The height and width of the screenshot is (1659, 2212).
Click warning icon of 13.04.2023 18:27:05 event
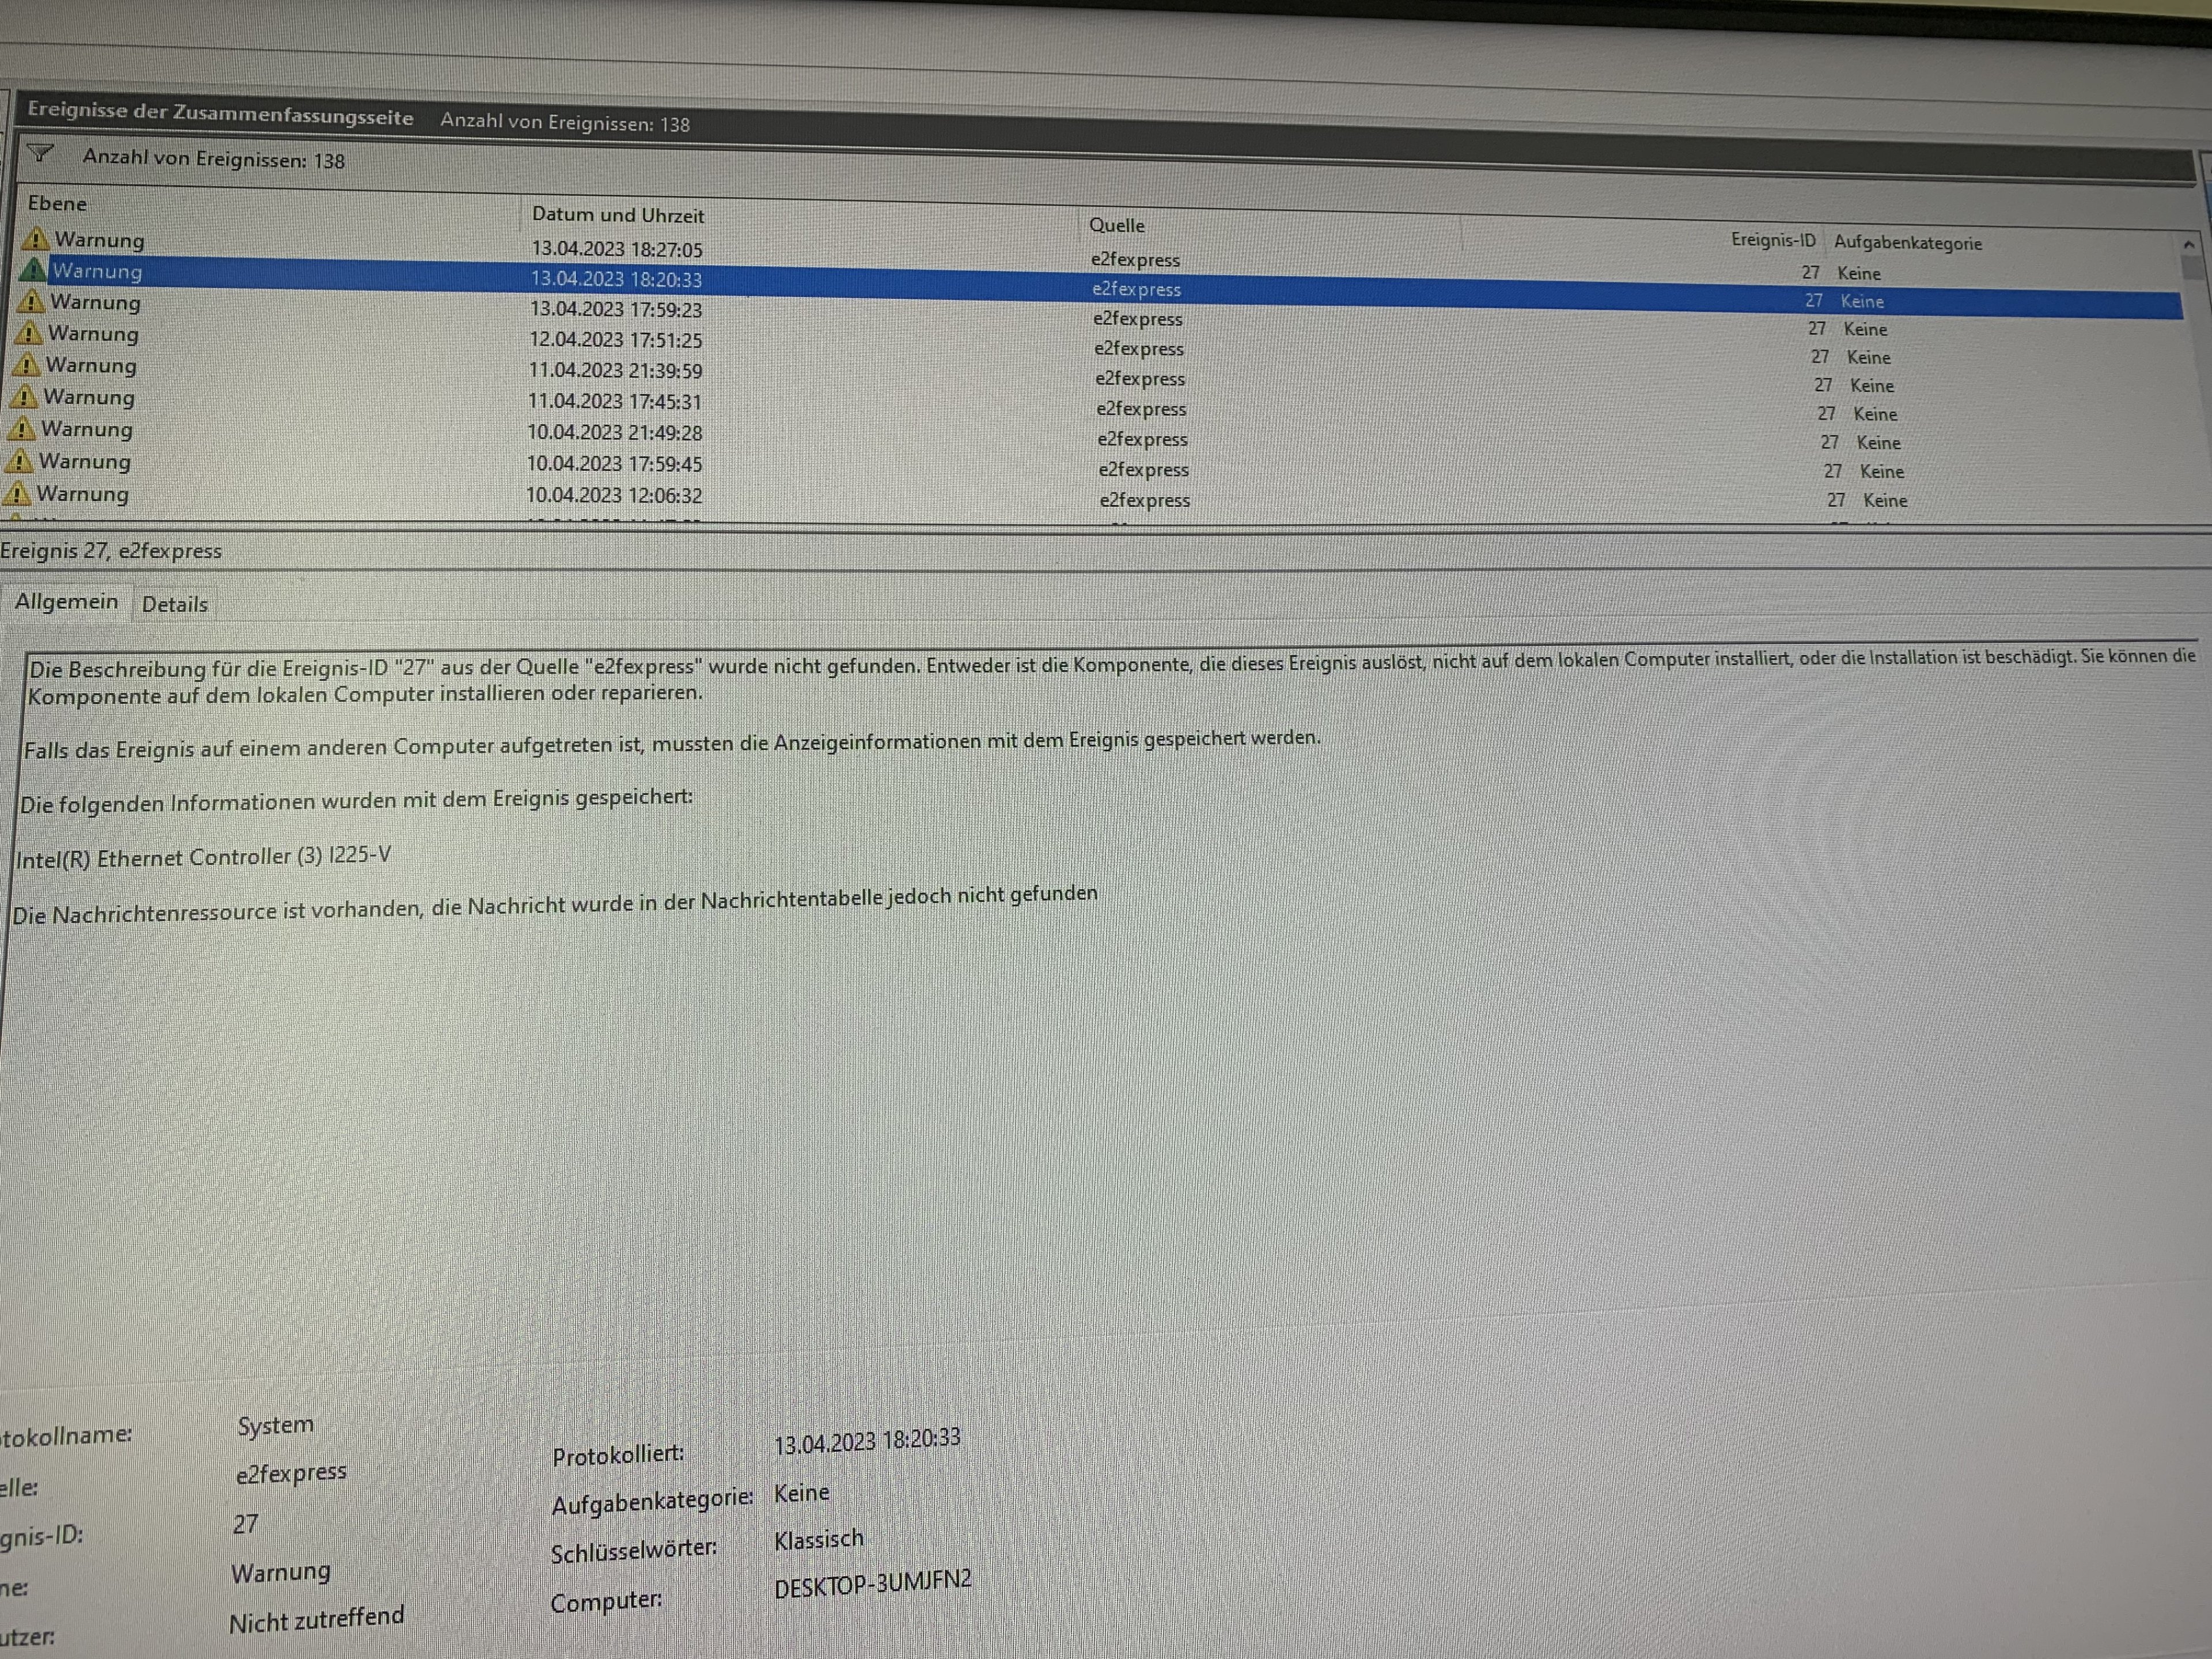(x=36, y=239)
